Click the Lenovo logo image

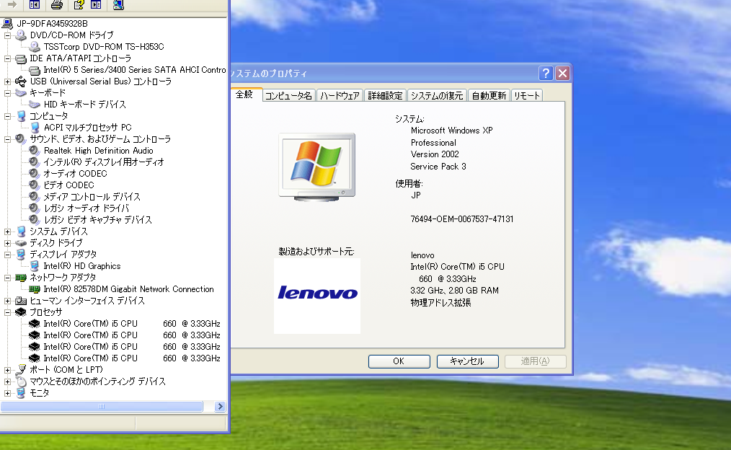point(317,296)
